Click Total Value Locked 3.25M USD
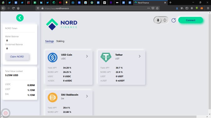211x118 pixels. coord(11,75)
